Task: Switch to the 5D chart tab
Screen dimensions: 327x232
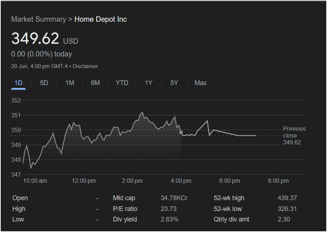Action: (x=44, y=83)
